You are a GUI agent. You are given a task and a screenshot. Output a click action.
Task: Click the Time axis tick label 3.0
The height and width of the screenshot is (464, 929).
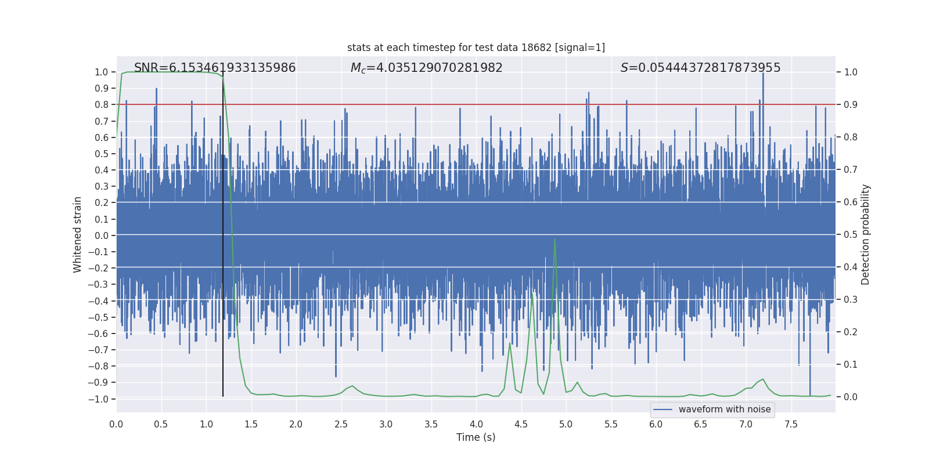pyautogui.click(x=386, y=425)
